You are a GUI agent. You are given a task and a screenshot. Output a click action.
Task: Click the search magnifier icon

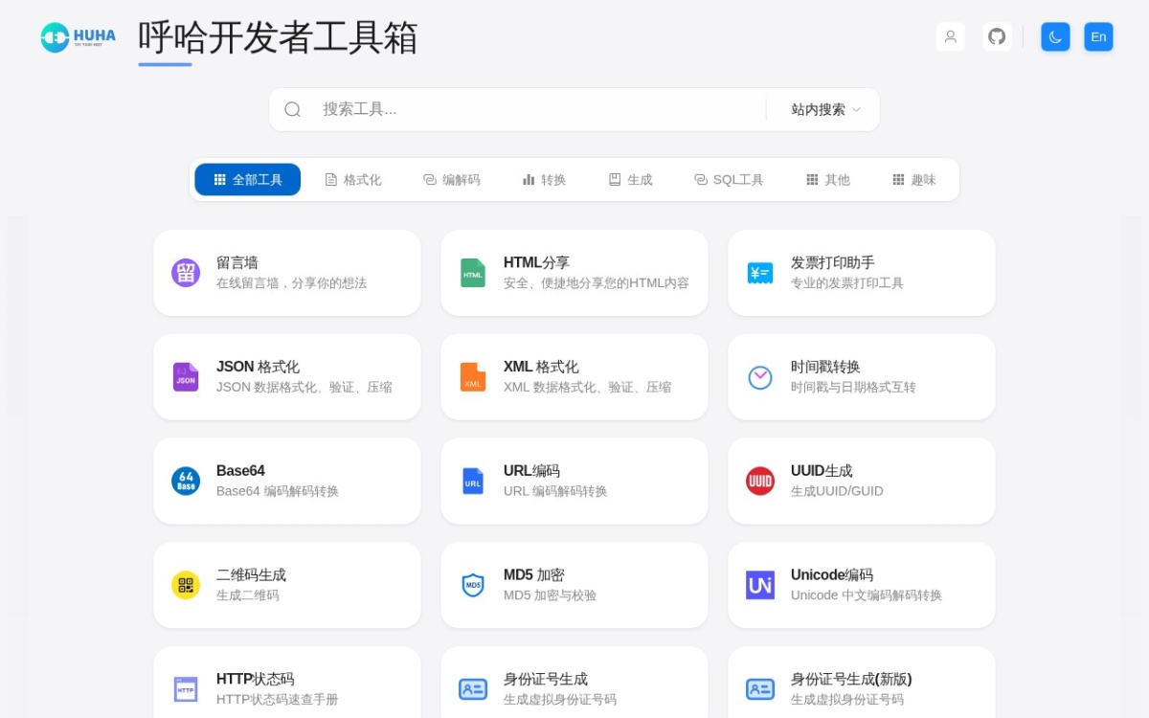[293, 109]
